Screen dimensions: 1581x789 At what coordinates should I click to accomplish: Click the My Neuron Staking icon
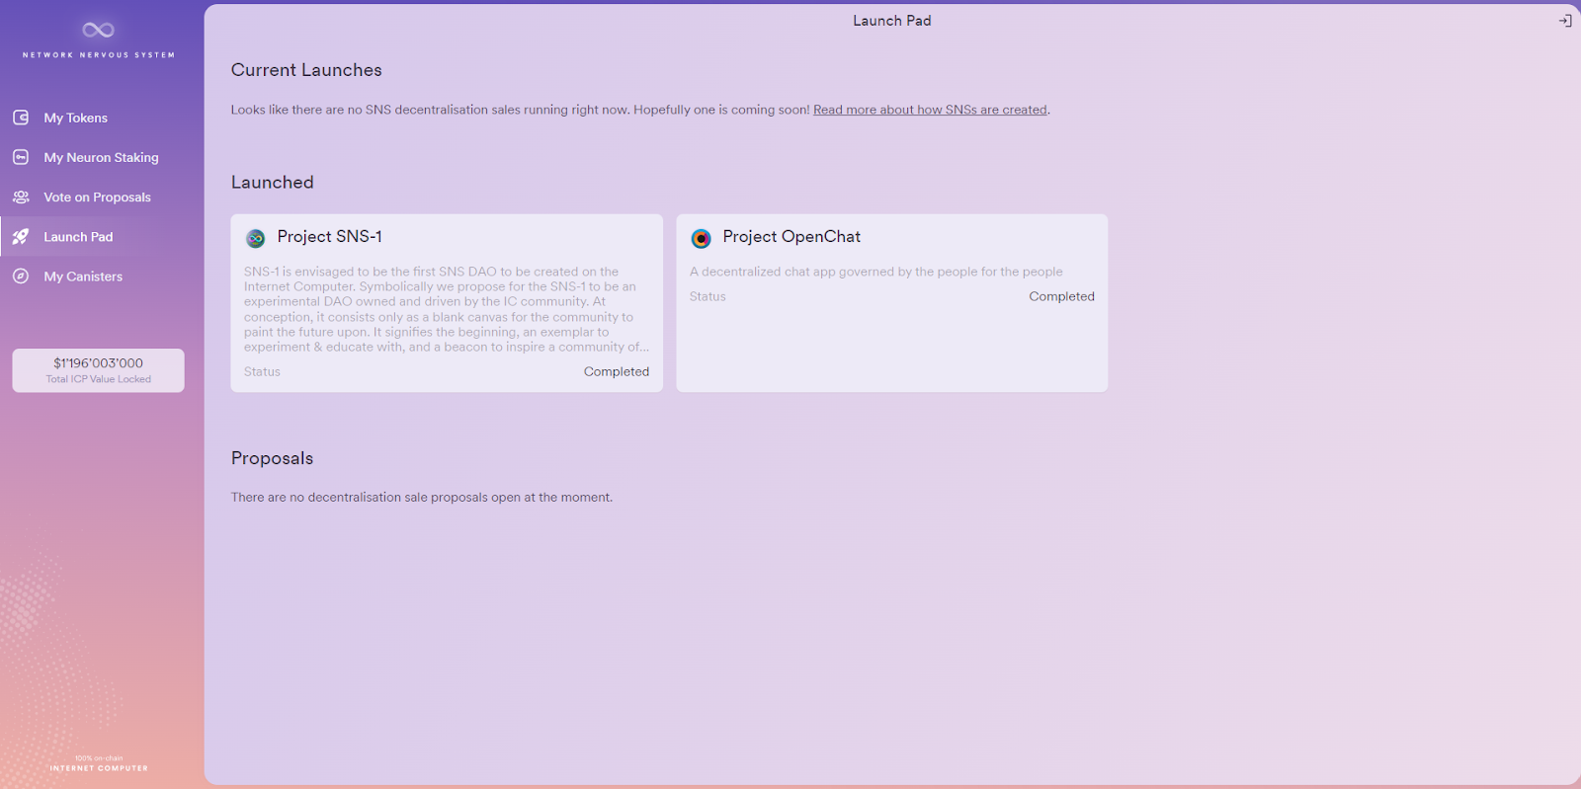[x=21, y=157]
